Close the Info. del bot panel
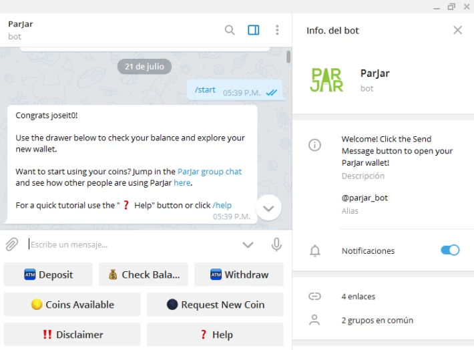474x350 pixels. [457, 30]
